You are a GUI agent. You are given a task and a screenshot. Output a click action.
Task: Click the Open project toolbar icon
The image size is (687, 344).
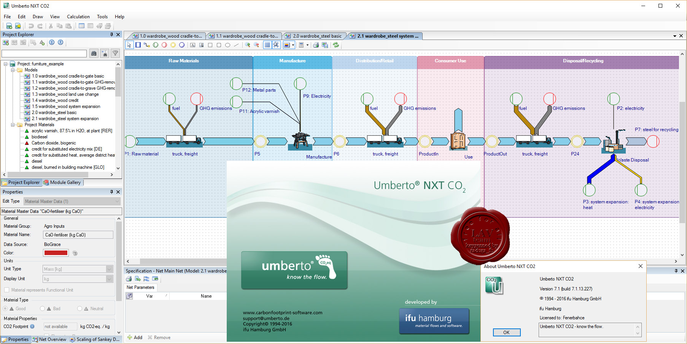pos(18,26)
